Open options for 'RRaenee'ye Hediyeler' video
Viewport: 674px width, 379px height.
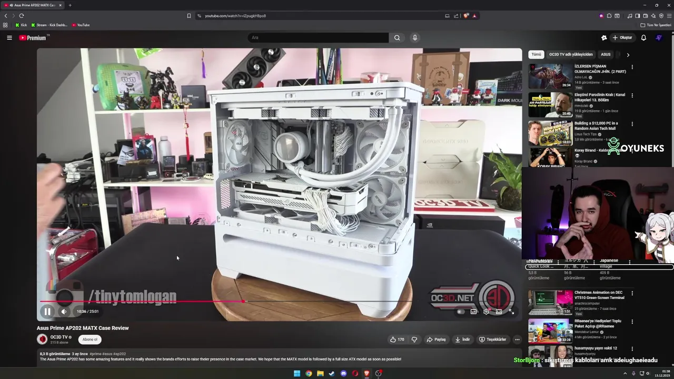pos(632,321)
